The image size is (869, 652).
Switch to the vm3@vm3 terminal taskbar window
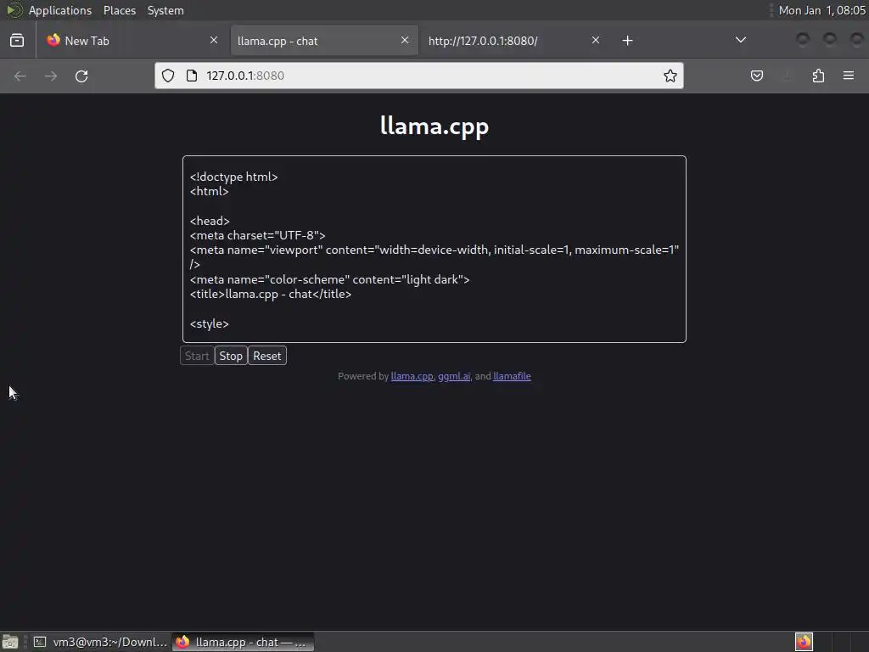click(x=99, y=642)
